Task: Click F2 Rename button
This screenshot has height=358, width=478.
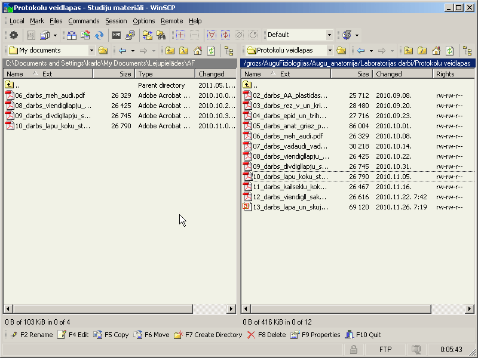Action: (31, 335)
